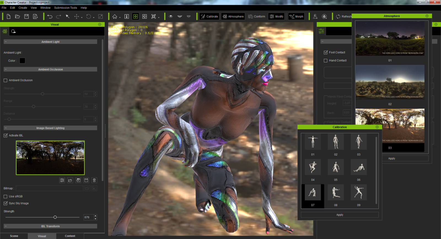Increase IBL Strength with the spinner arrows

(95, 216)
